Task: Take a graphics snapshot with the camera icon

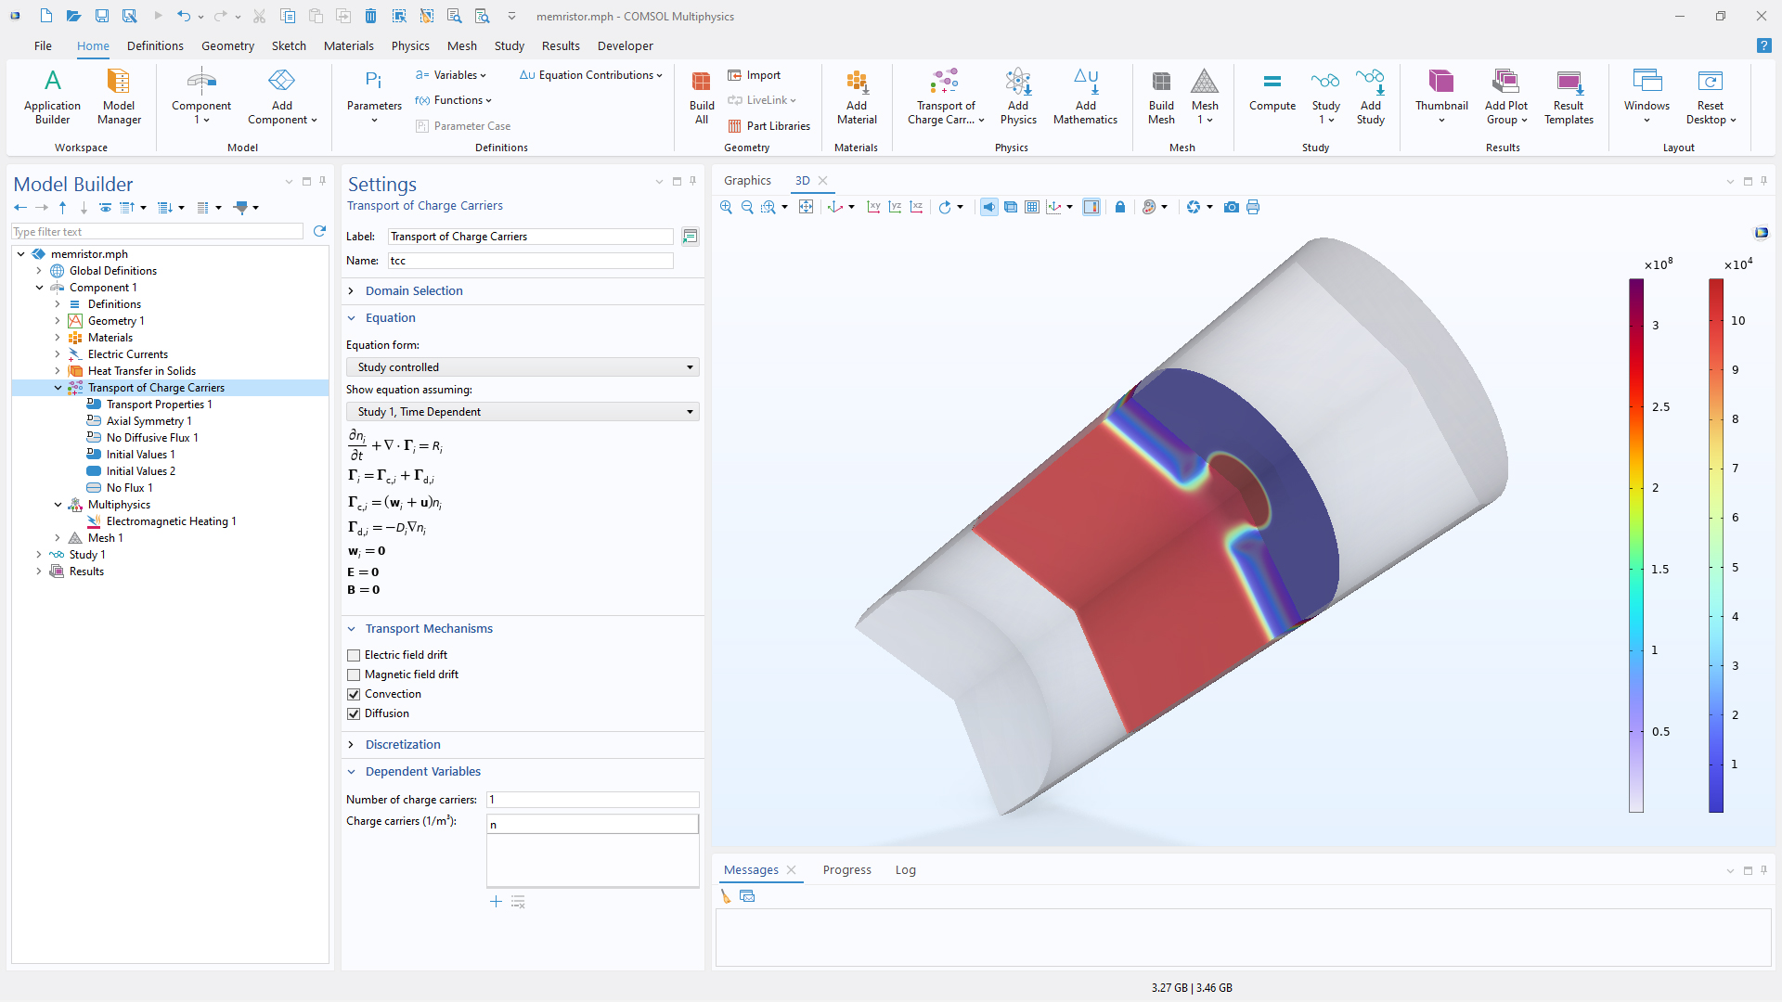Action: 1231,207
